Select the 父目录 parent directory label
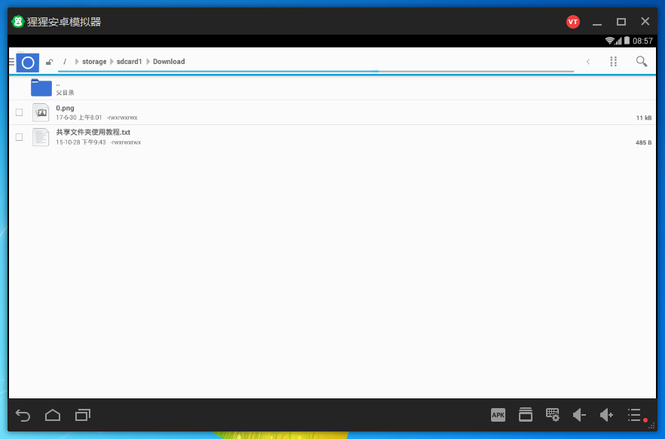This screenshot has height=439, width=665. point(65,93)
